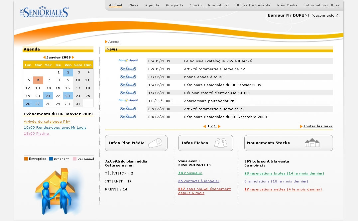
Task: Go to previous news page arrow
Action: tap(205, 126)
